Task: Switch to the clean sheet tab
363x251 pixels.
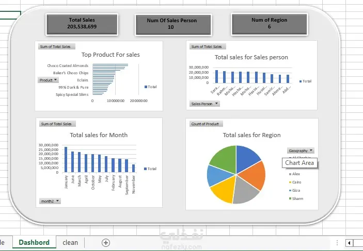Action: click(70, 243)
